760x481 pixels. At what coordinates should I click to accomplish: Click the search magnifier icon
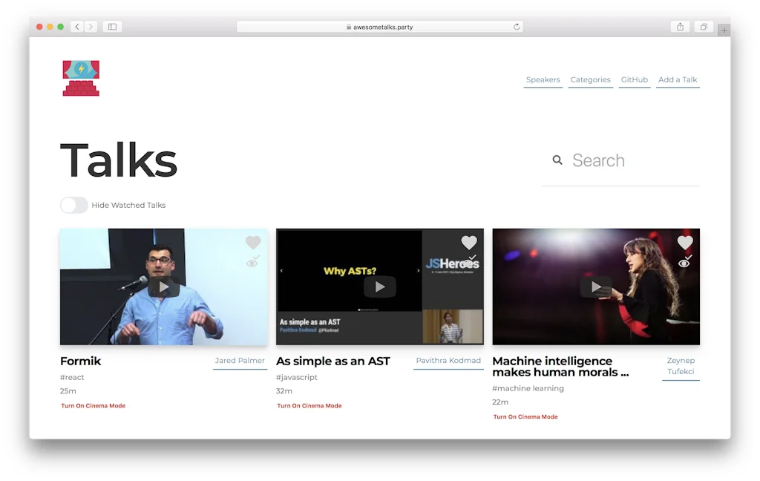click(x=557, y=160)
